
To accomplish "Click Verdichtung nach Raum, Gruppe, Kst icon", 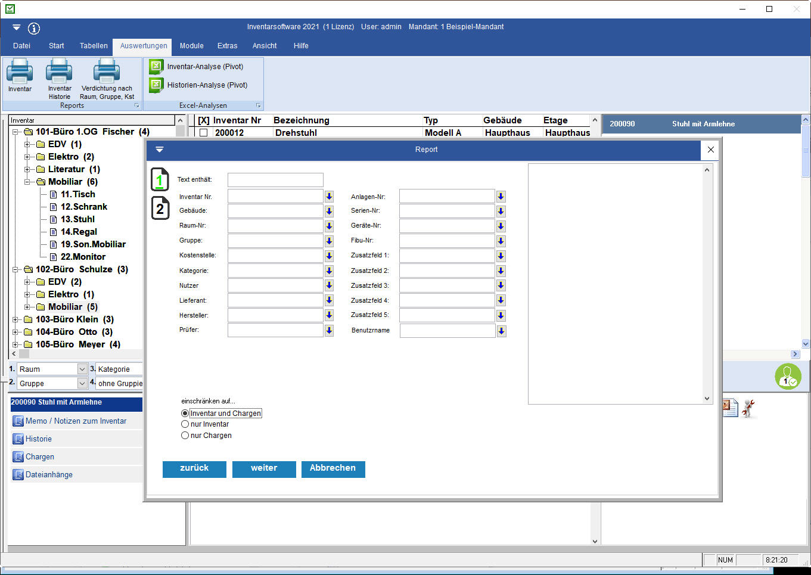I will tap(107, 72).
